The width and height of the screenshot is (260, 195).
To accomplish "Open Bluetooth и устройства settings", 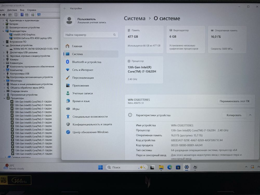I will [91, 62].
